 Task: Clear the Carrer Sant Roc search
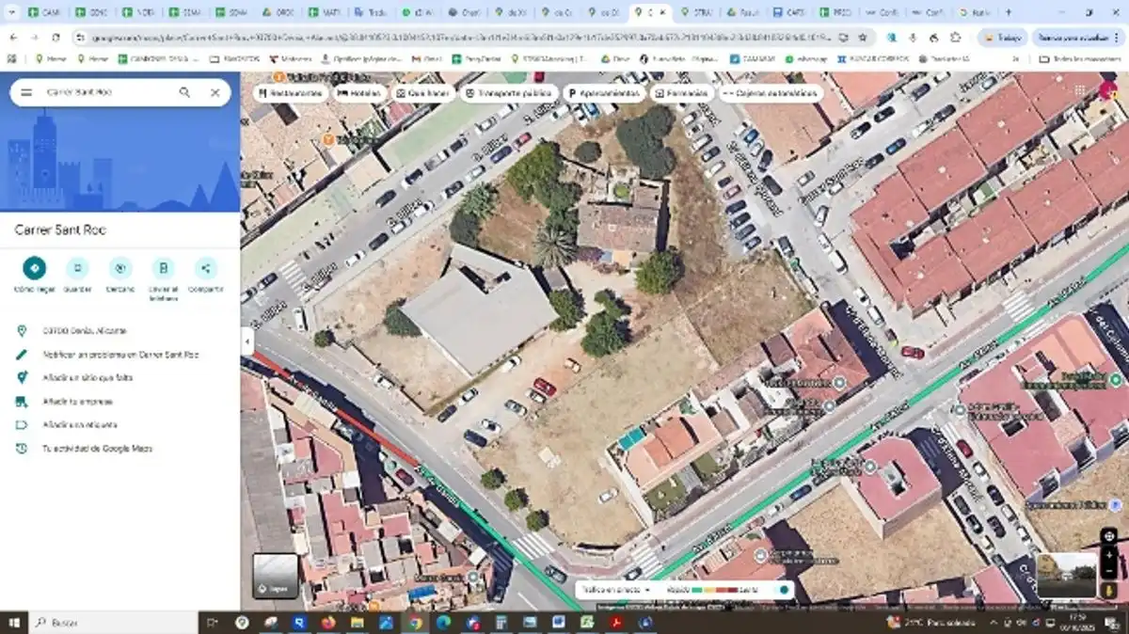tap(215, 92)
